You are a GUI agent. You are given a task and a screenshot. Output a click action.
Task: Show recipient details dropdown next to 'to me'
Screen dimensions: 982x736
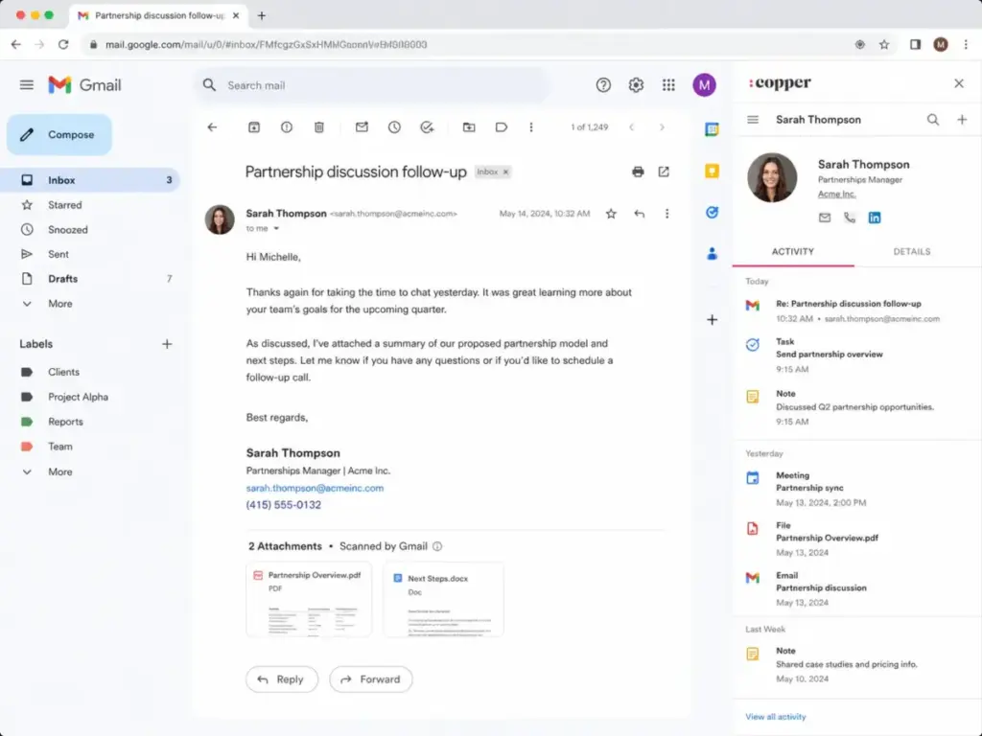tap(276, 228)
